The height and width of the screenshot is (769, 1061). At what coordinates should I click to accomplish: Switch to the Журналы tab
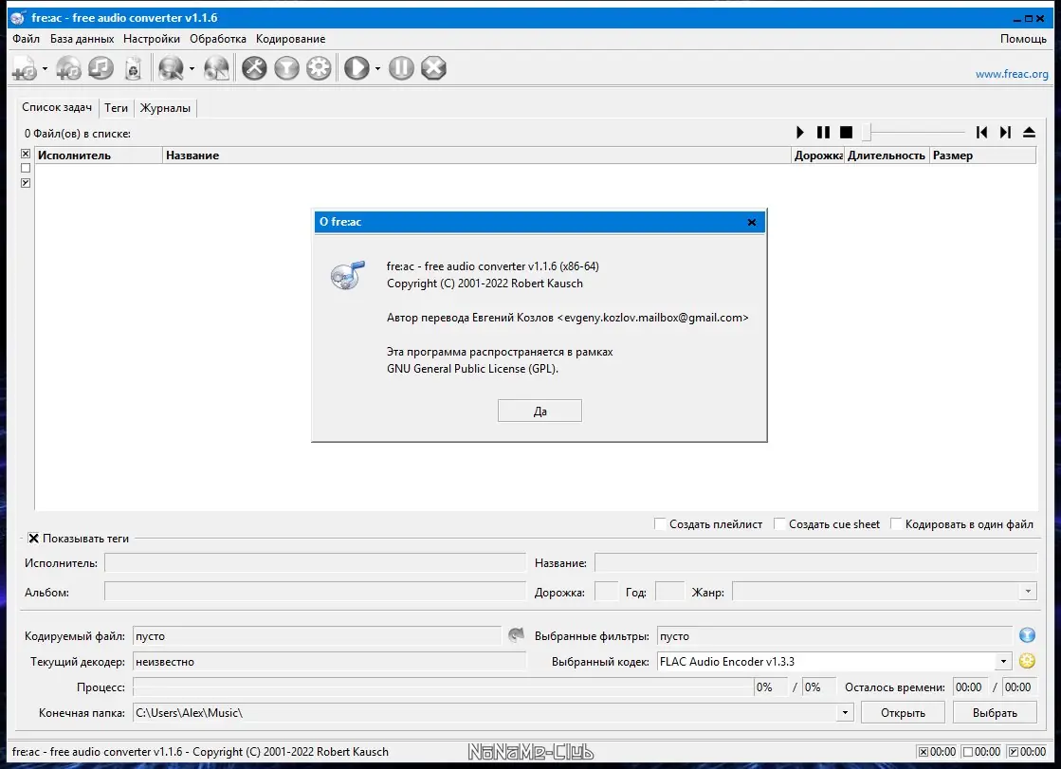tap(165, 108)
